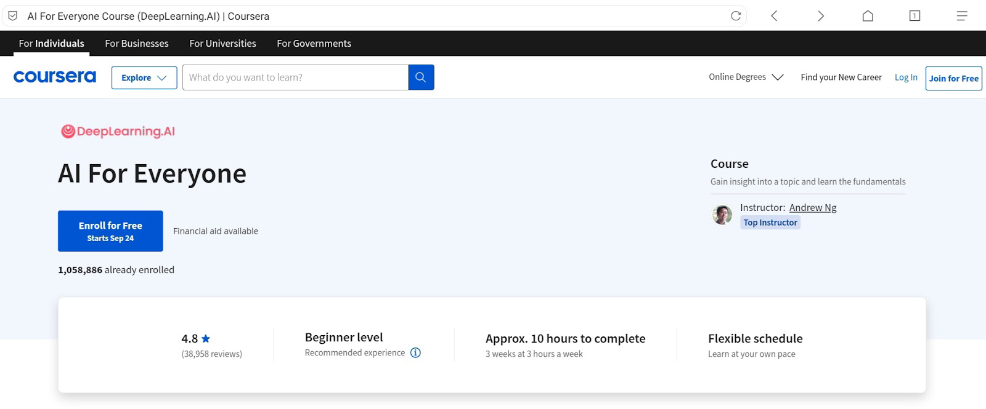Click the Flexible schedule text

[x=756, y=339]
